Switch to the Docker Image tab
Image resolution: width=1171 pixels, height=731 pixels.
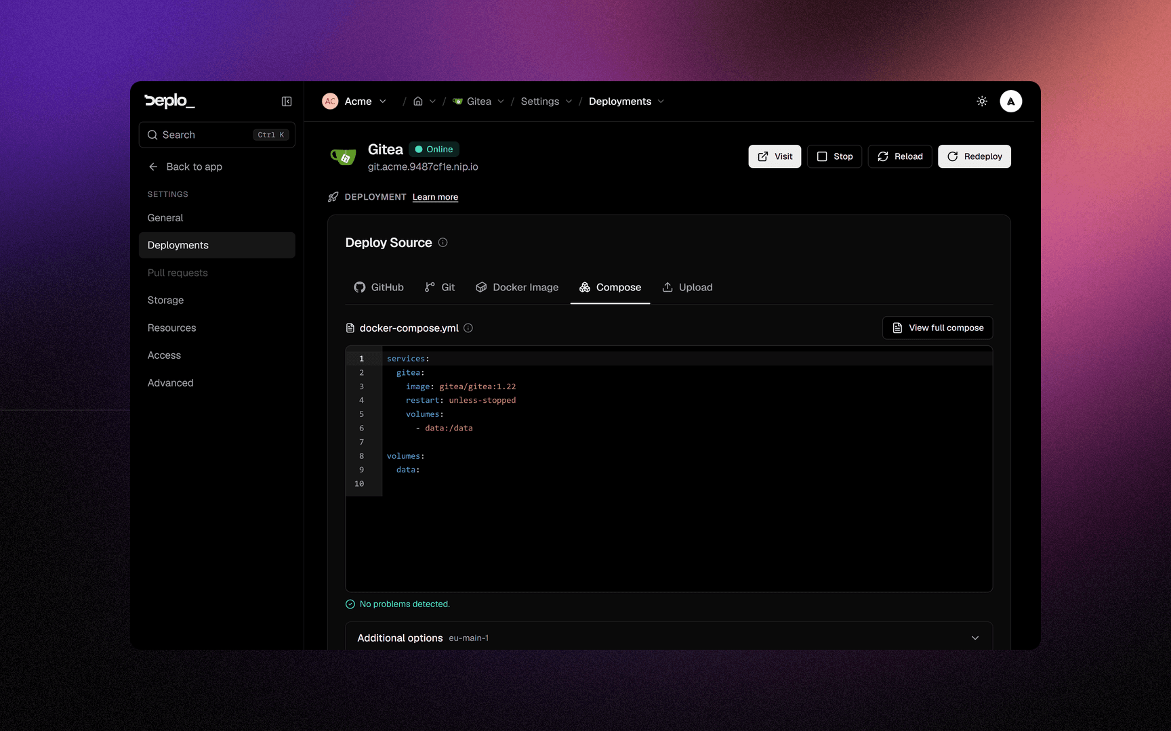(517, 288)
